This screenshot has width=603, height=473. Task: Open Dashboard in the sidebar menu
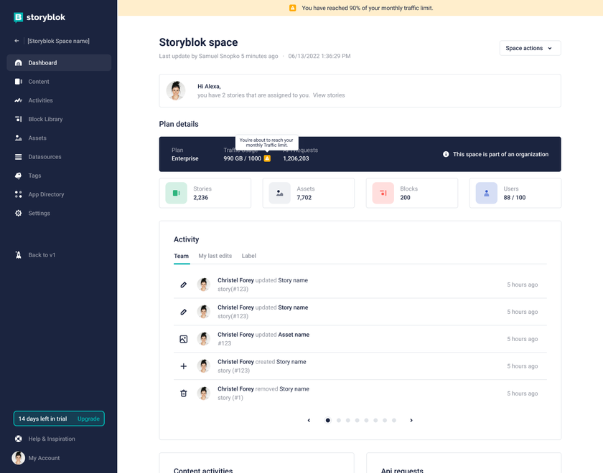[59, 62]
